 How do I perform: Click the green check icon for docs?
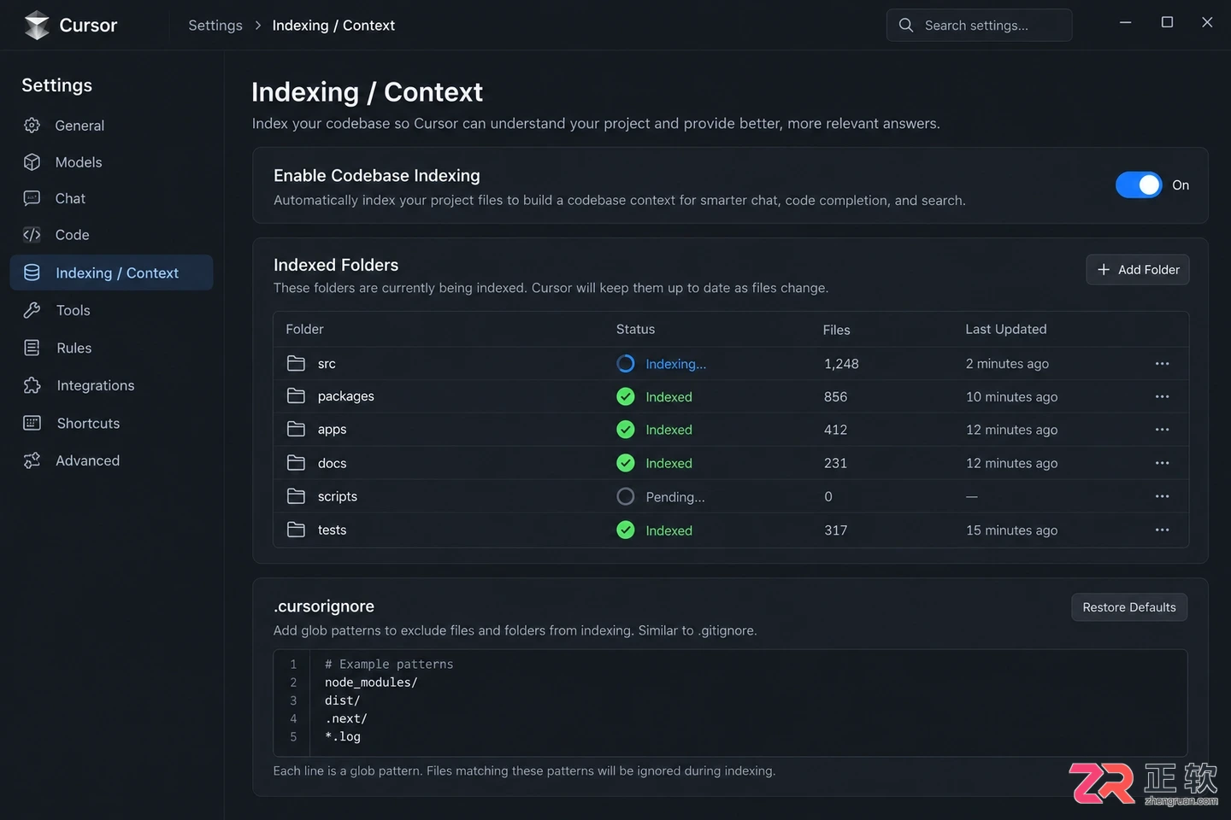626,463
